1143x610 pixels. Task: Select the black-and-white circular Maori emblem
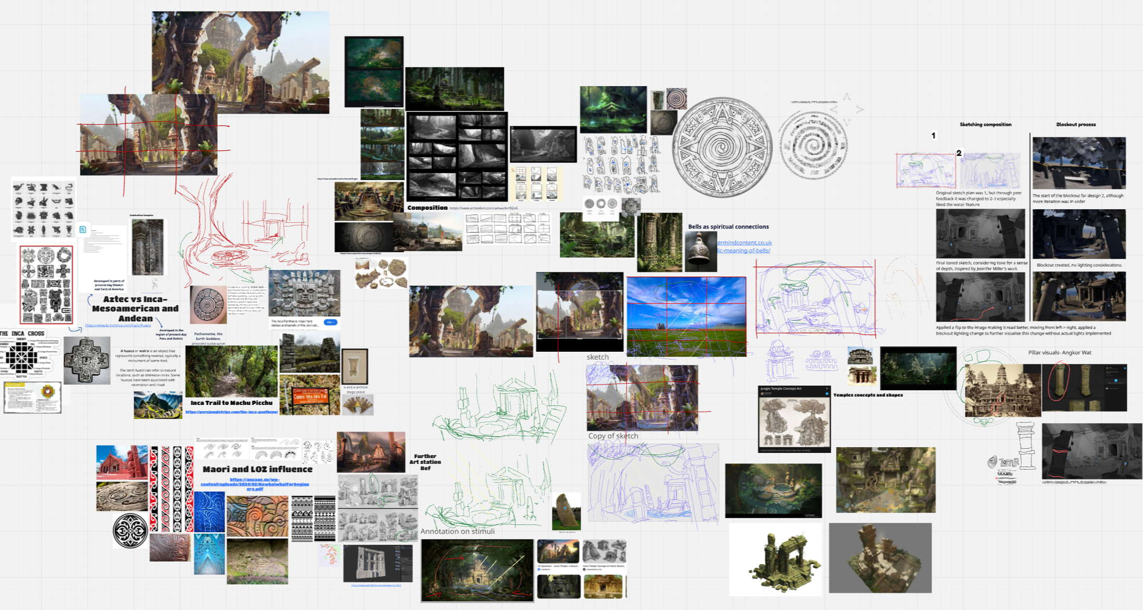[131, 531]
